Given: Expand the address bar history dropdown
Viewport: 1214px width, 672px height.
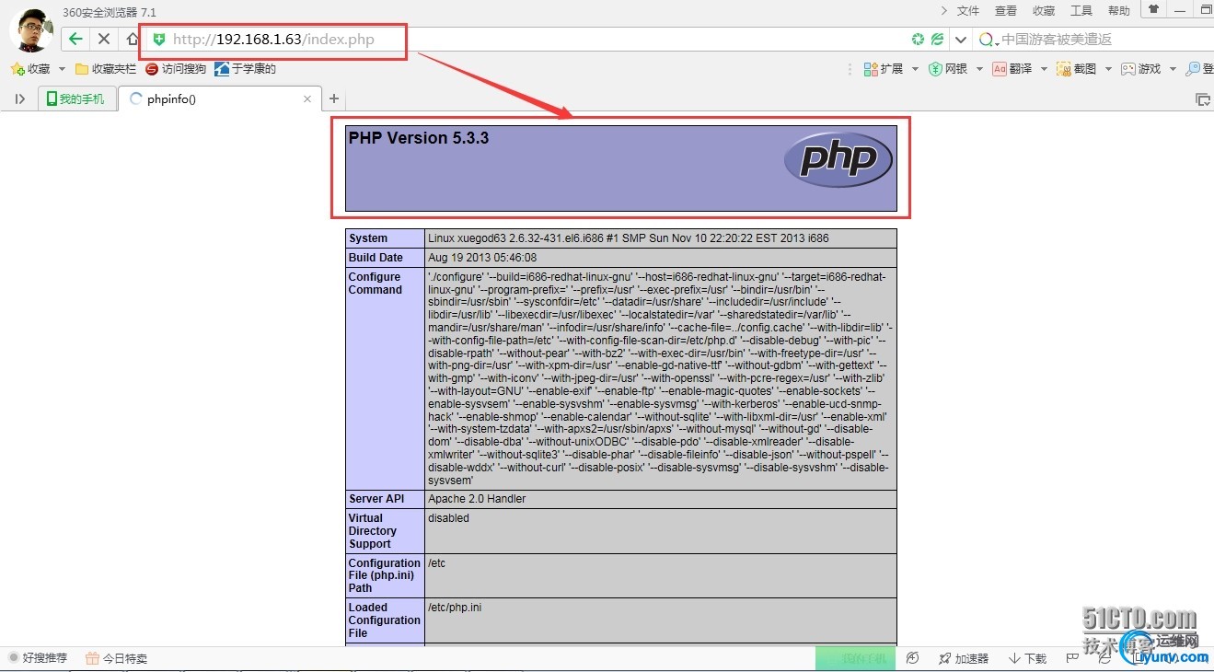Looking at the screenshot, I should 961,40.
